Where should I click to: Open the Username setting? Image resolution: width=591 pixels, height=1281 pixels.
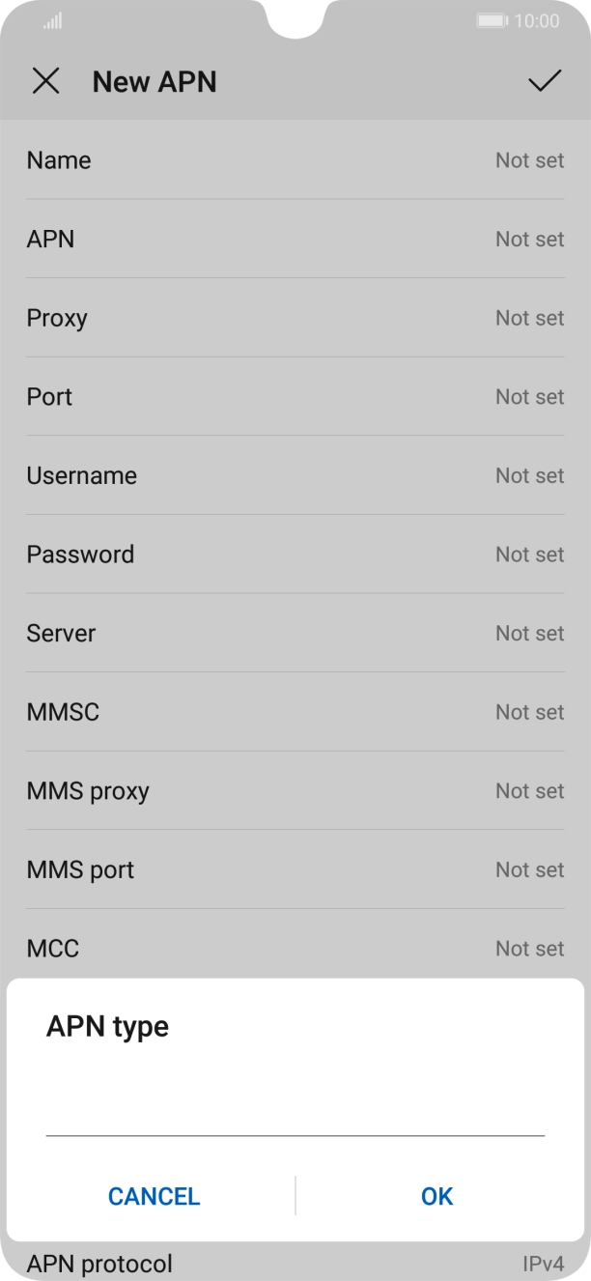pos(295,475)
